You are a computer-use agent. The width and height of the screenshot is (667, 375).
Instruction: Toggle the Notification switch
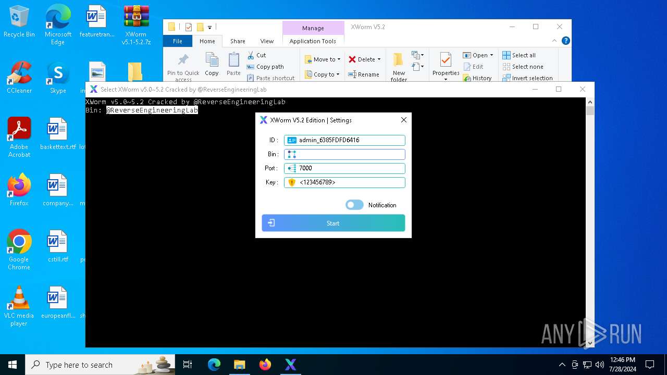[x=354, y=205]
